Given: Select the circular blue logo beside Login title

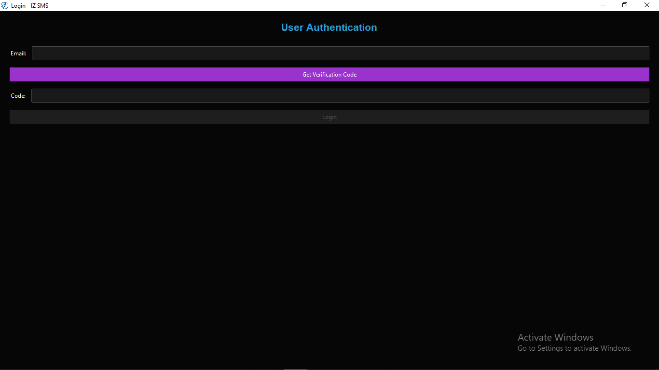Looking at the screenshot, I should click(x=5, y=5).
